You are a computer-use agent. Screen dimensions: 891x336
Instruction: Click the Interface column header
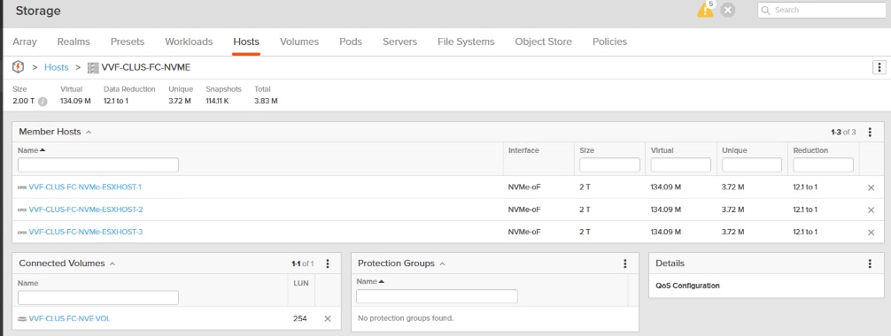point(524,150)
